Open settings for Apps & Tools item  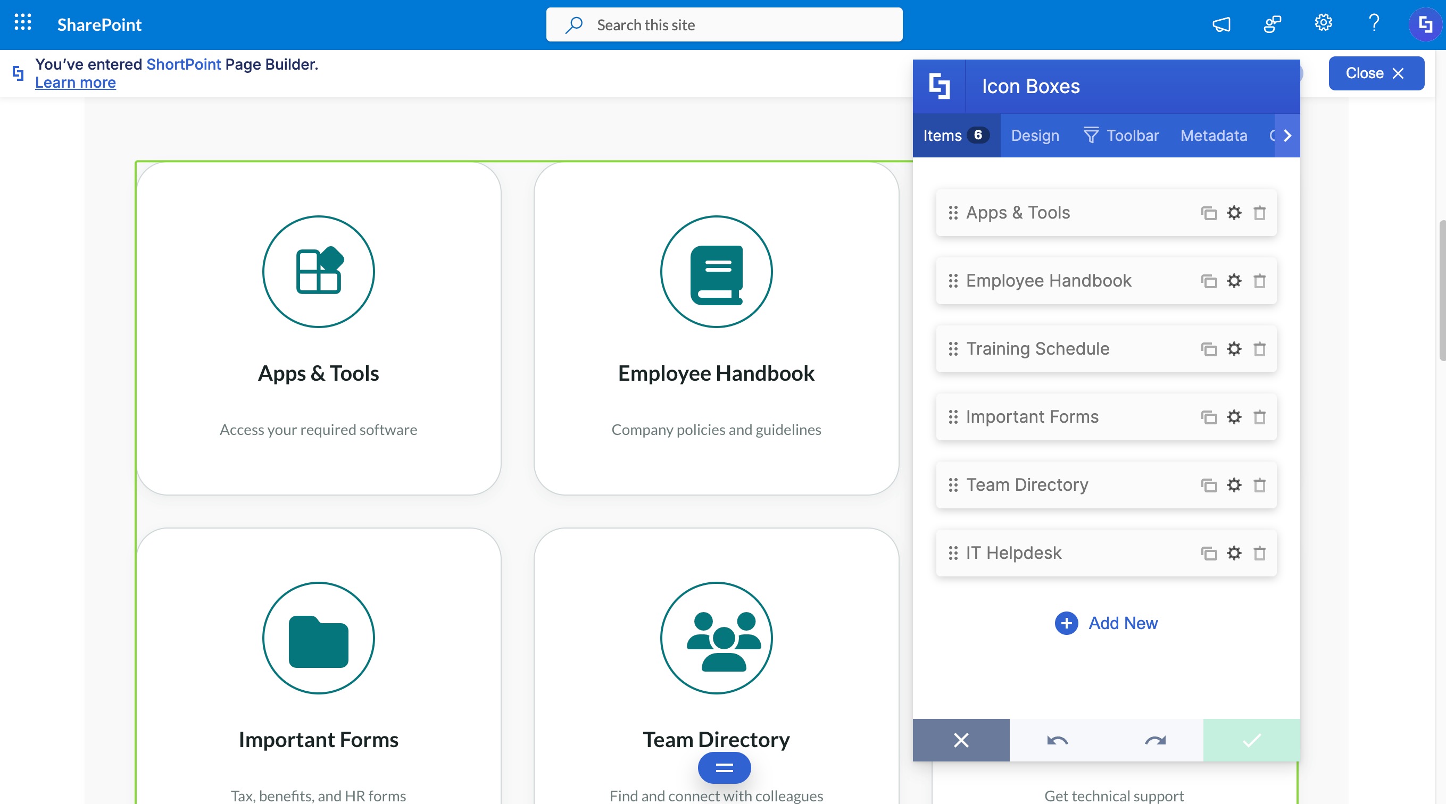(1234, 213)
